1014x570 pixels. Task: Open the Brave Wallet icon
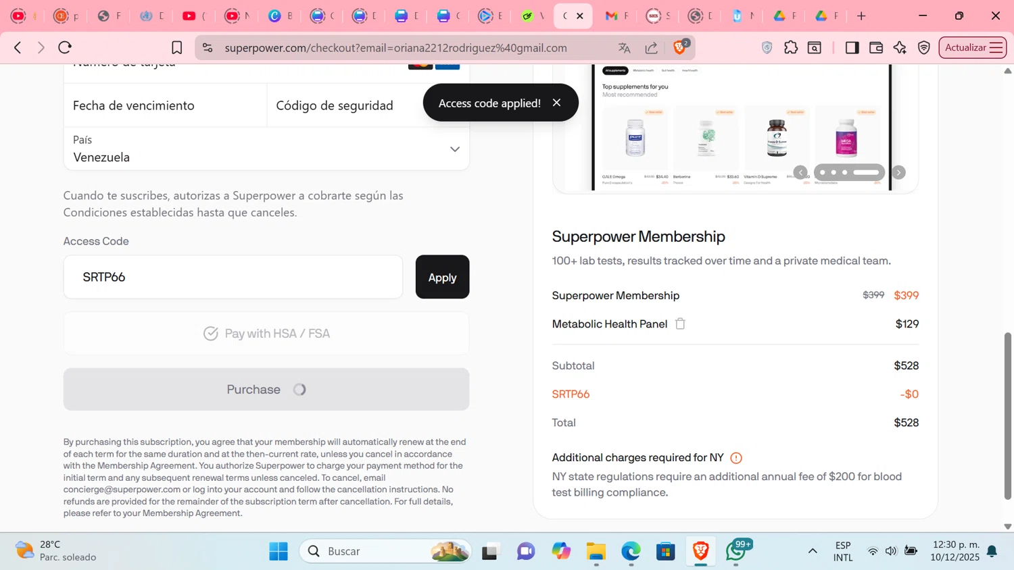click(876, 47)
